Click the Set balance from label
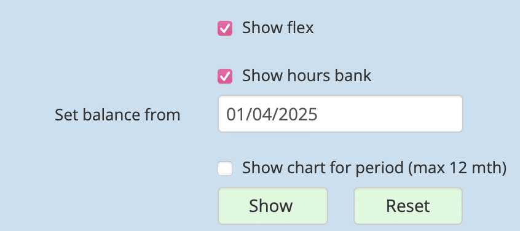 117,115
